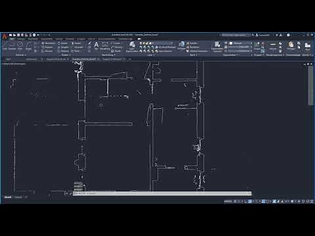The height and width of the screenshot is (236, 315).
Task: Click the Basis view icon
Action: coord(308,47)
